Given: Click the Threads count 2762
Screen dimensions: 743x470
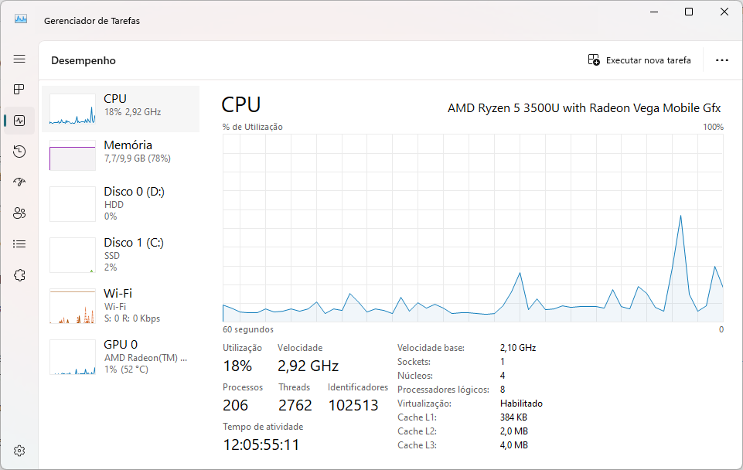Looking at the screenshot, I should (295, 405).
